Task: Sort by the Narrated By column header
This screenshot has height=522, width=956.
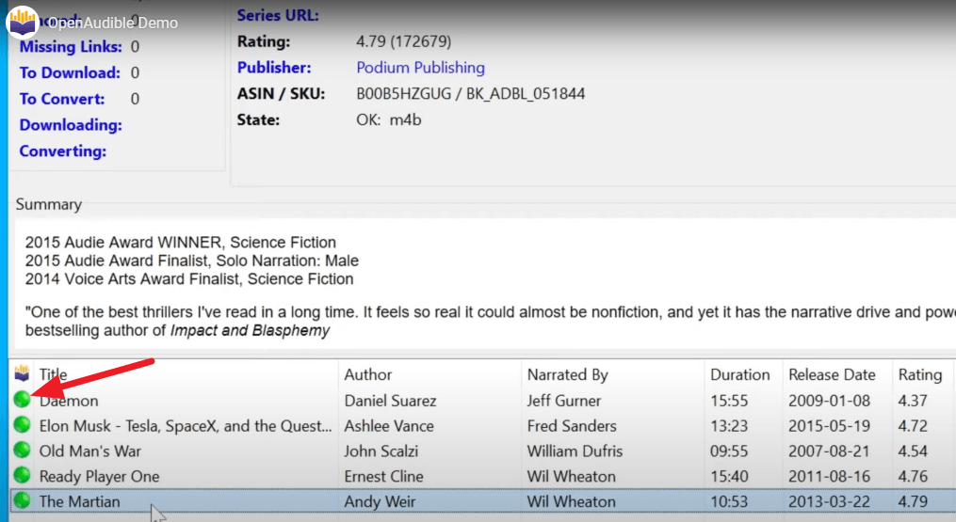Action: point(568,374)
